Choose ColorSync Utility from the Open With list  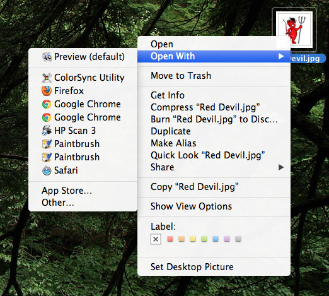point(83,78)
